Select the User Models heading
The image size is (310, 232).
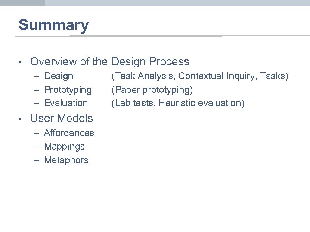click(x=61, y=118)
